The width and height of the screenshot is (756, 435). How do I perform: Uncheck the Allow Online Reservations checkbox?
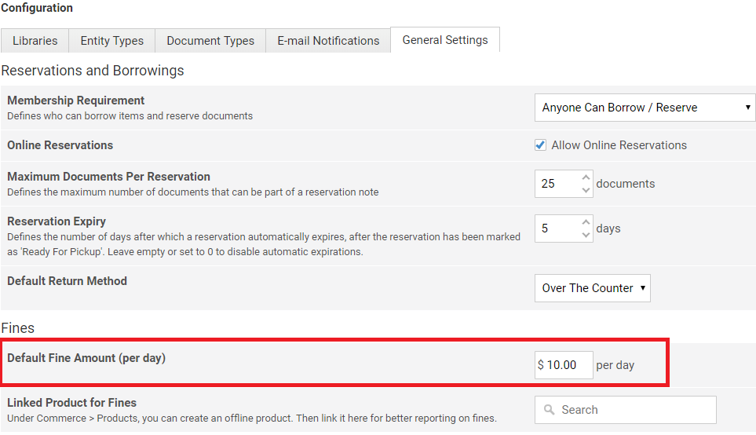point(540,145)
